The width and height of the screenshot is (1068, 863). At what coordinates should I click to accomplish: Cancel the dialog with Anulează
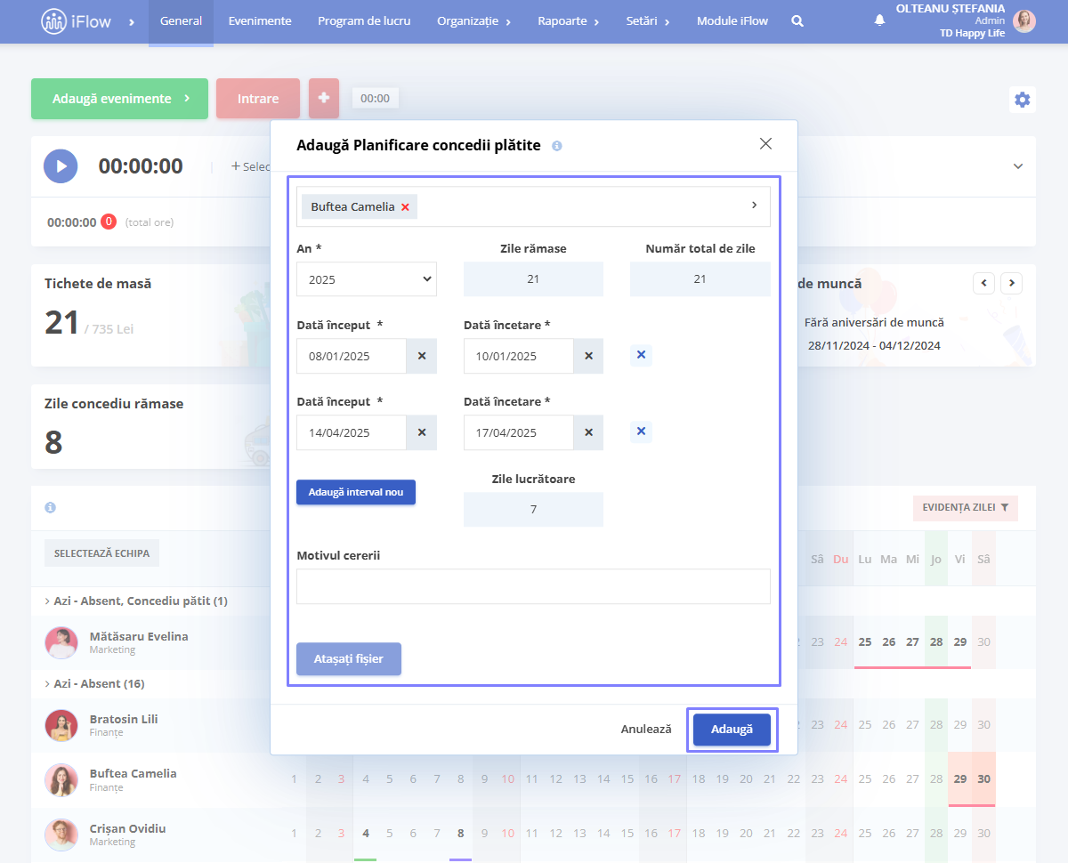click(x=646, y=730)
